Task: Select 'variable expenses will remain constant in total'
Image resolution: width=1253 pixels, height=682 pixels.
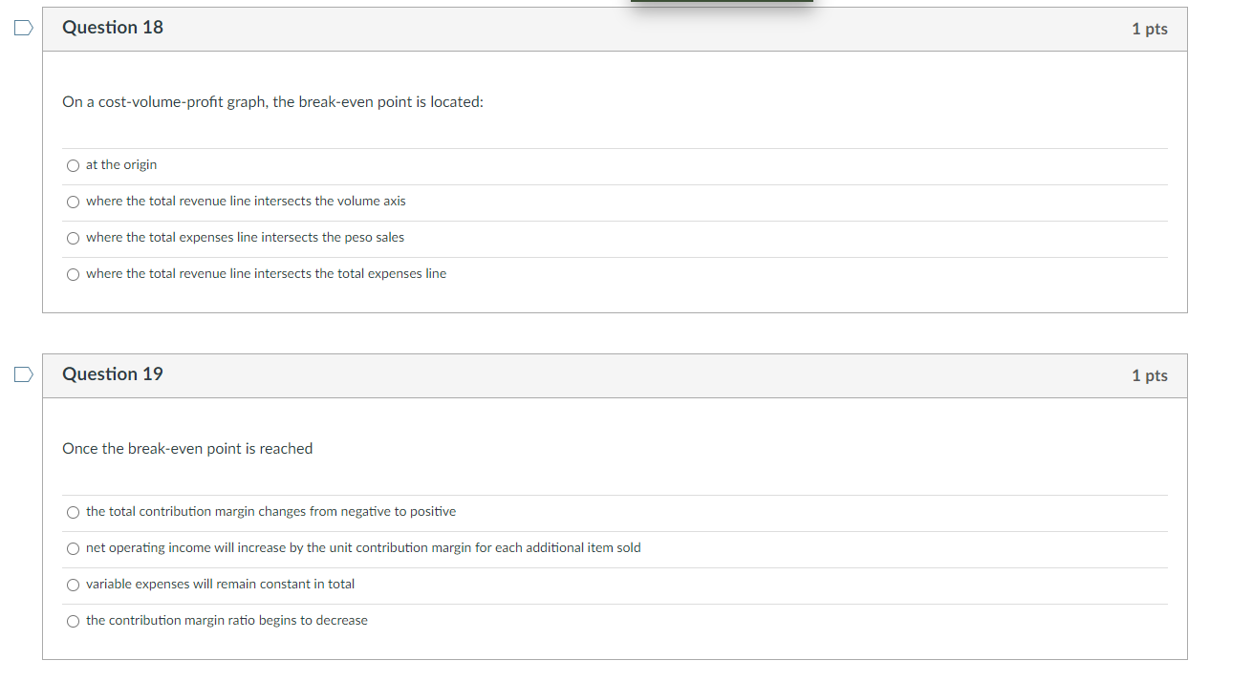Action: [74, 585]
